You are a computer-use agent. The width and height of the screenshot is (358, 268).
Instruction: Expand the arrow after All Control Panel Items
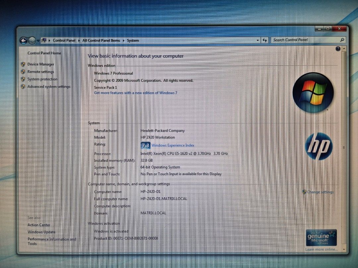124,41
